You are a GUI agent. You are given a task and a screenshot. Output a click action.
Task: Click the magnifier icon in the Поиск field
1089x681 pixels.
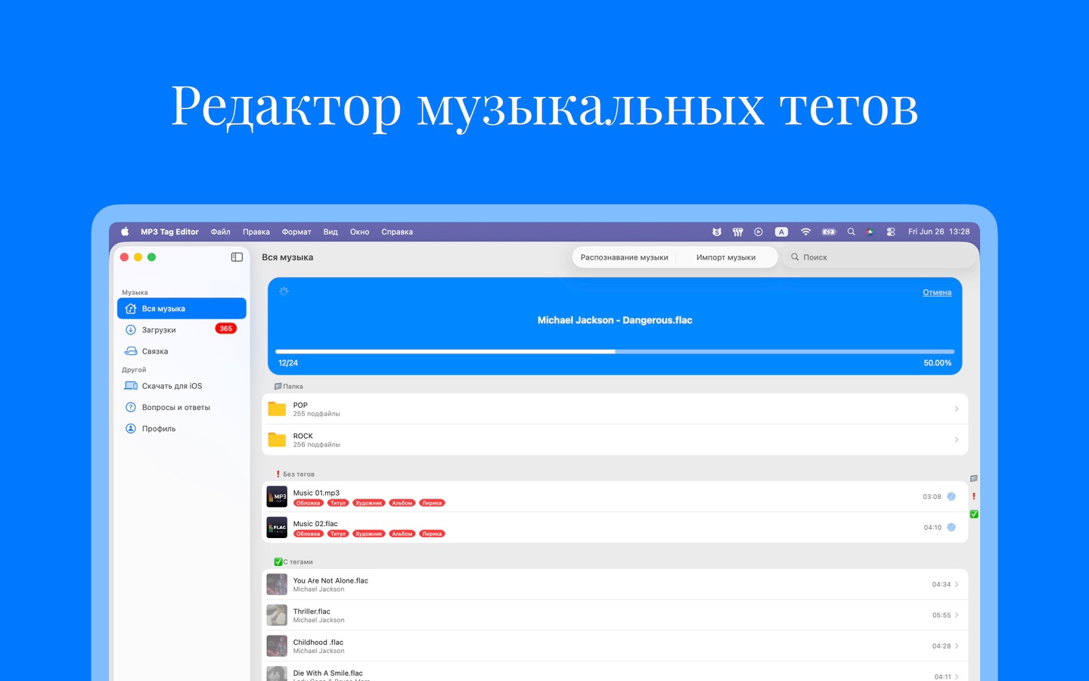coord(795,257)
